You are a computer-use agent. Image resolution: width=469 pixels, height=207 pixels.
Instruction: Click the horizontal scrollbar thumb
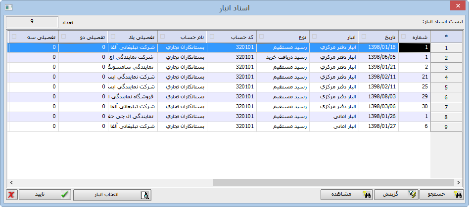coord(322,182)
